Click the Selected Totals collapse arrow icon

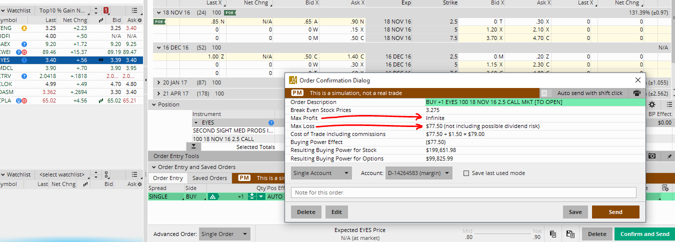pyautogui.click(x=193, y=146)
